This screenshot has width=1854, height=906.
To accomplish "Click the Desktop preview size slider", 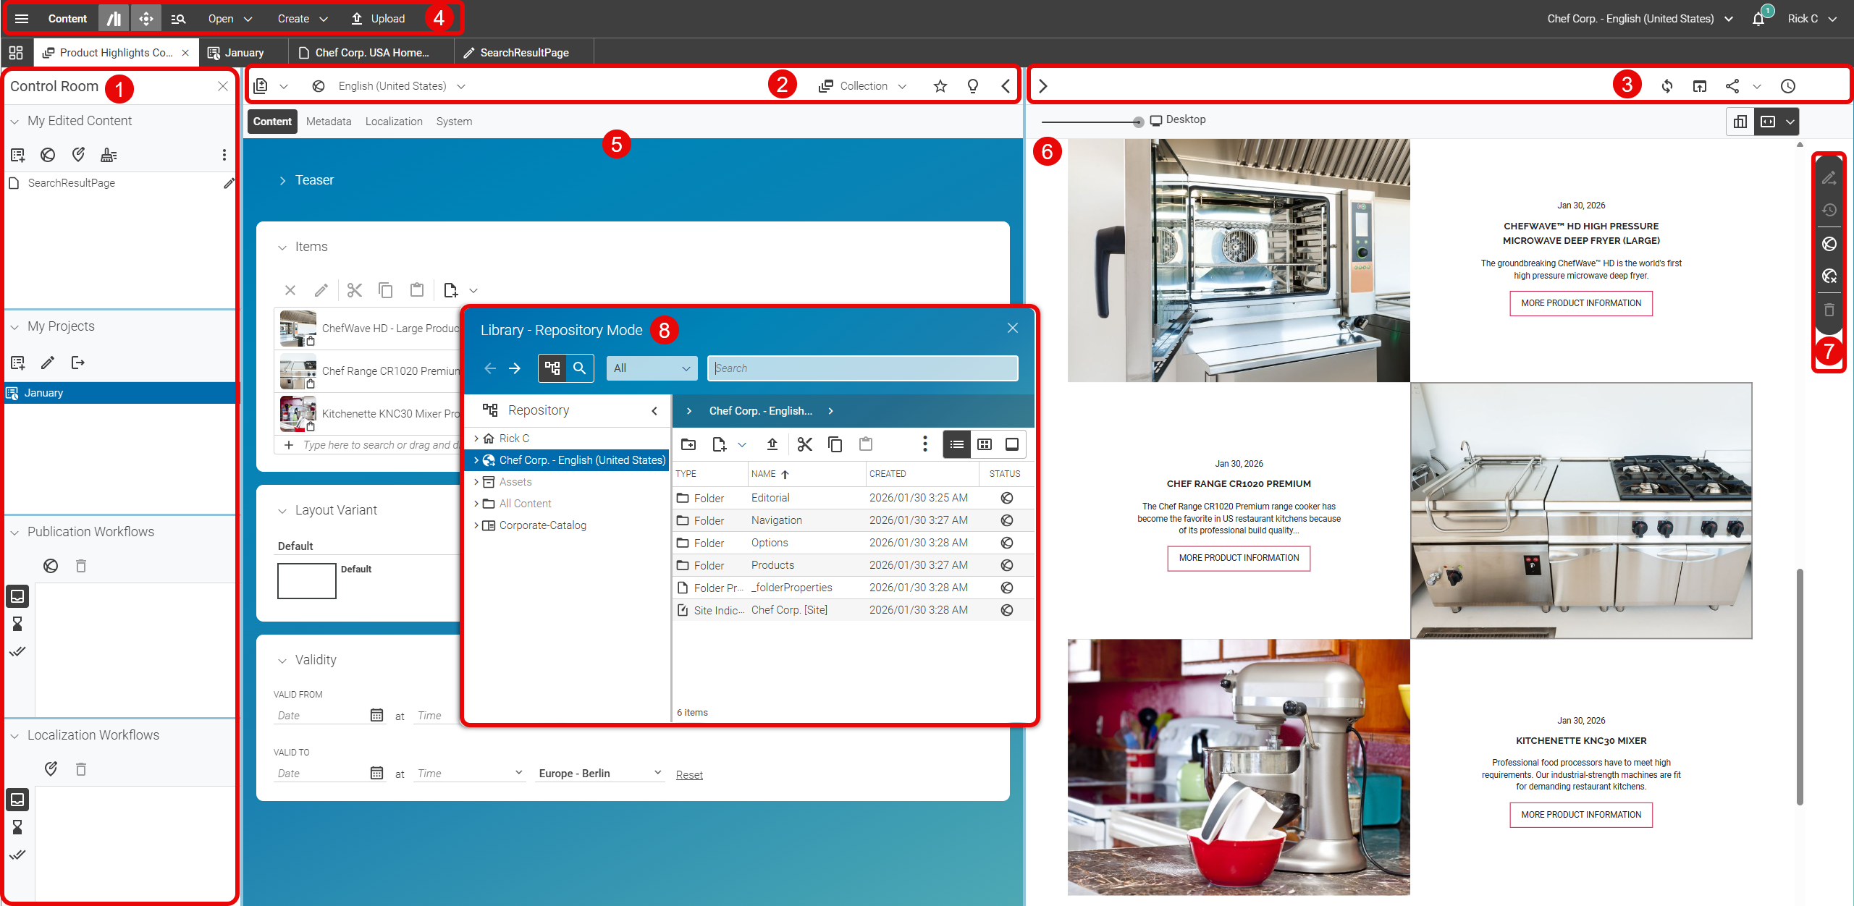I will point(1138,122).
